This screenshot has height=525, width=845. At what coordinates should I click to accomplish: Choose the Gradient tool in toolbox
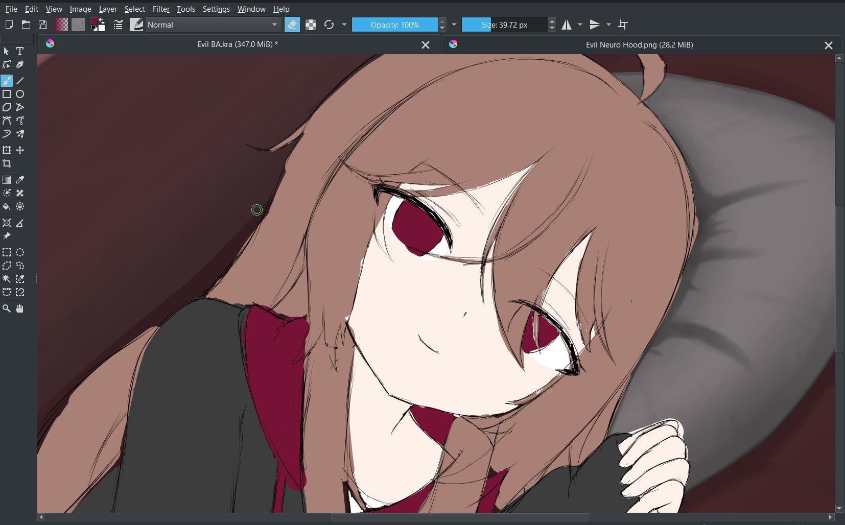7,180
